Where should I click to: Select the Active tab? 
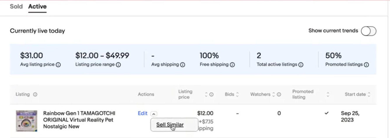[37, 6]
